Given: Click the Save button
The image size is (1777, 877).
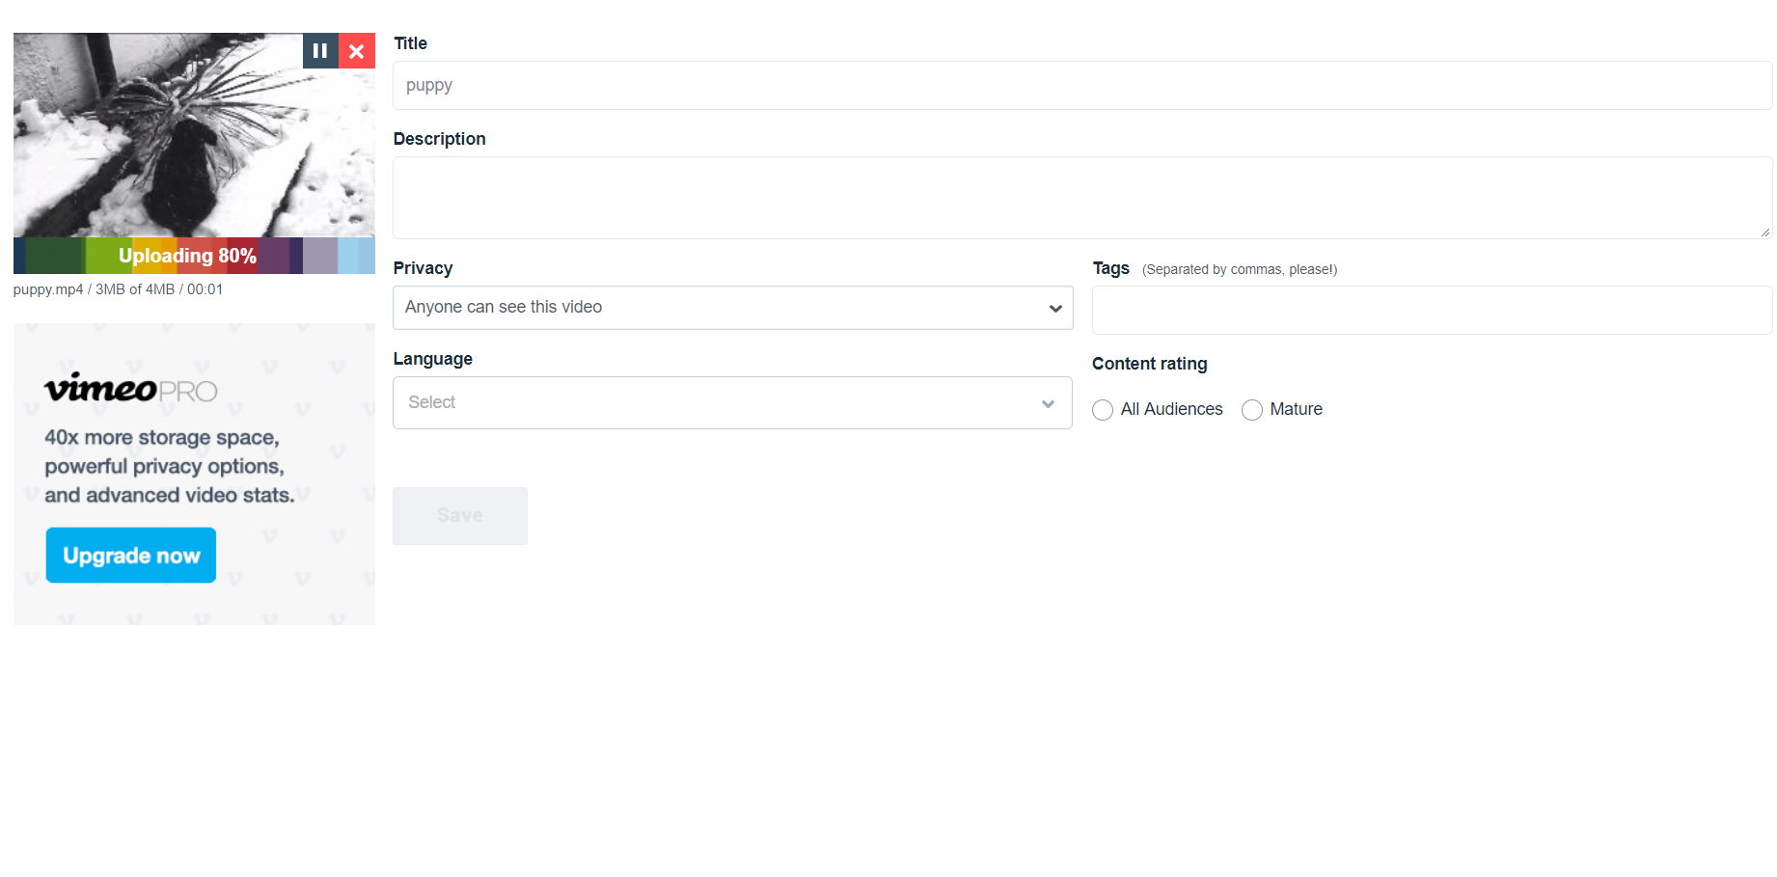Looking at the screenshot, I should [x=460, y=516].
